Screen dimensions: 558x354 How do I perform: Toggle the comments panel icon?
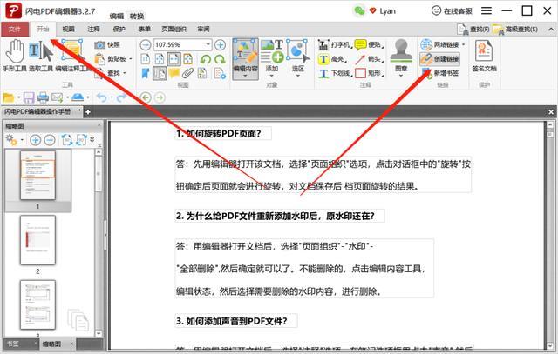pyautogui.click(x=174, y=73)
